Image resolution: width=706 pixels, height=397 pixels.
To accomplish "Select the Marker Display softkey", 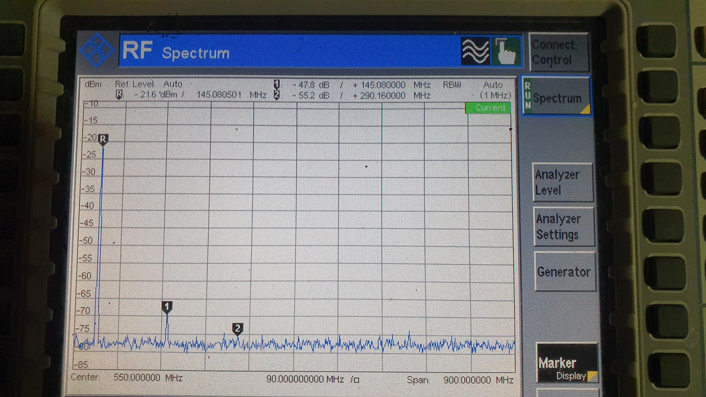I will coord(567,363).
